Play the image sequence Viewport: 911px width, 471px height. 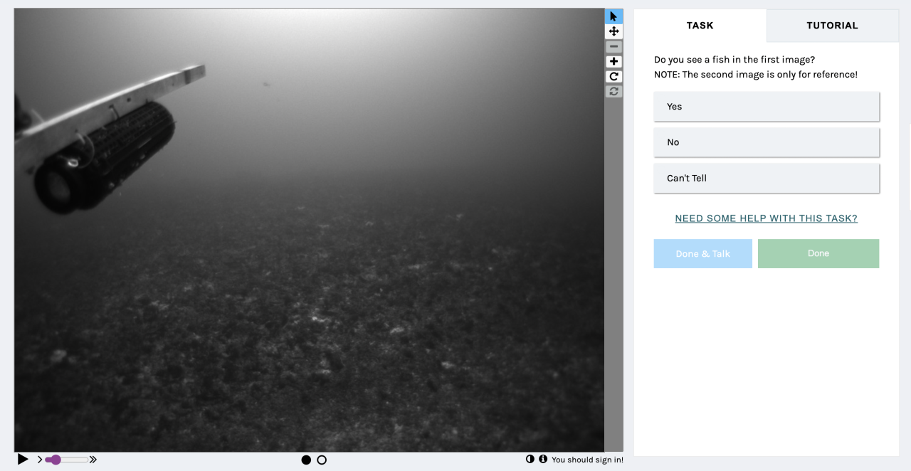pos(23,460)
